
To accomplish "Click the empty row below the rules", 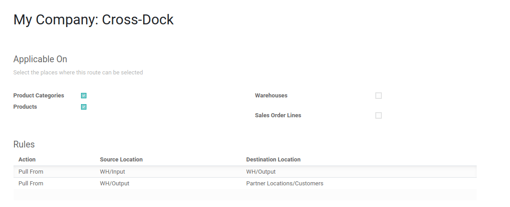I will pos(245,194).
